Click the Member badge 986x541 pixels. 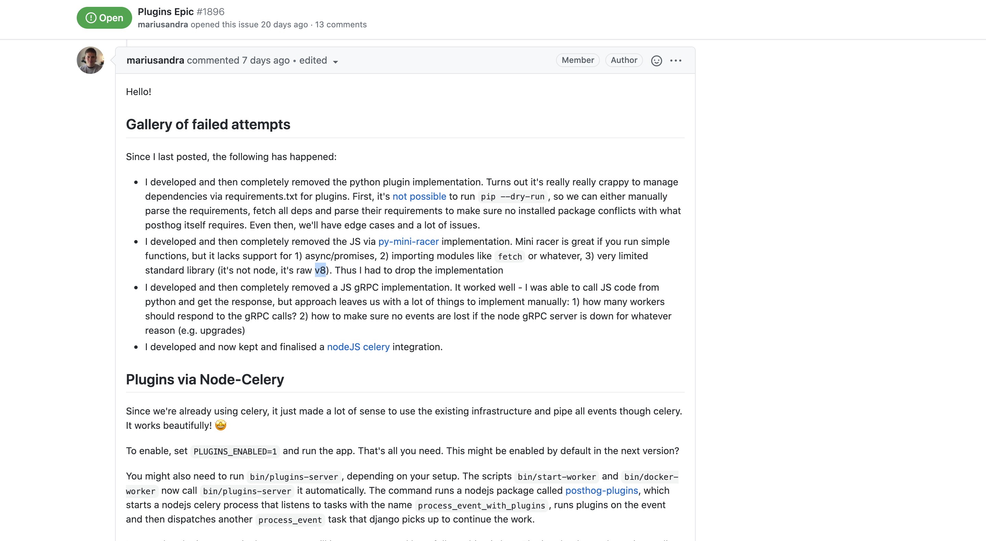578,61
